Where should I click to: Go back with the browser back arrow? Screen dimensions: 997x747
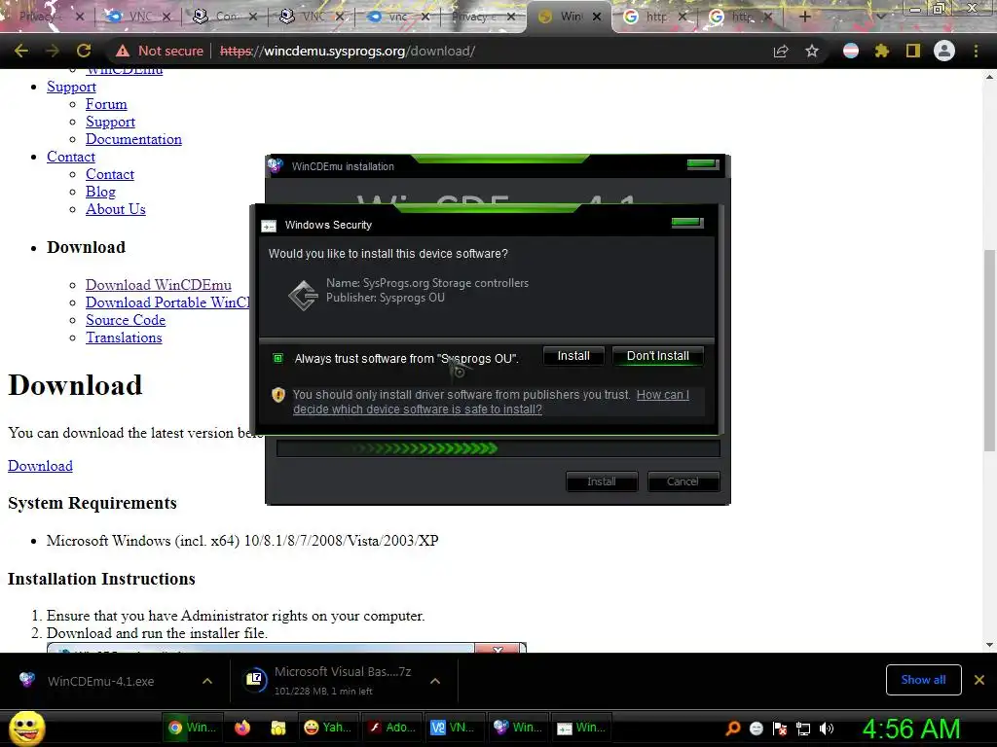(x=21, y=51)
